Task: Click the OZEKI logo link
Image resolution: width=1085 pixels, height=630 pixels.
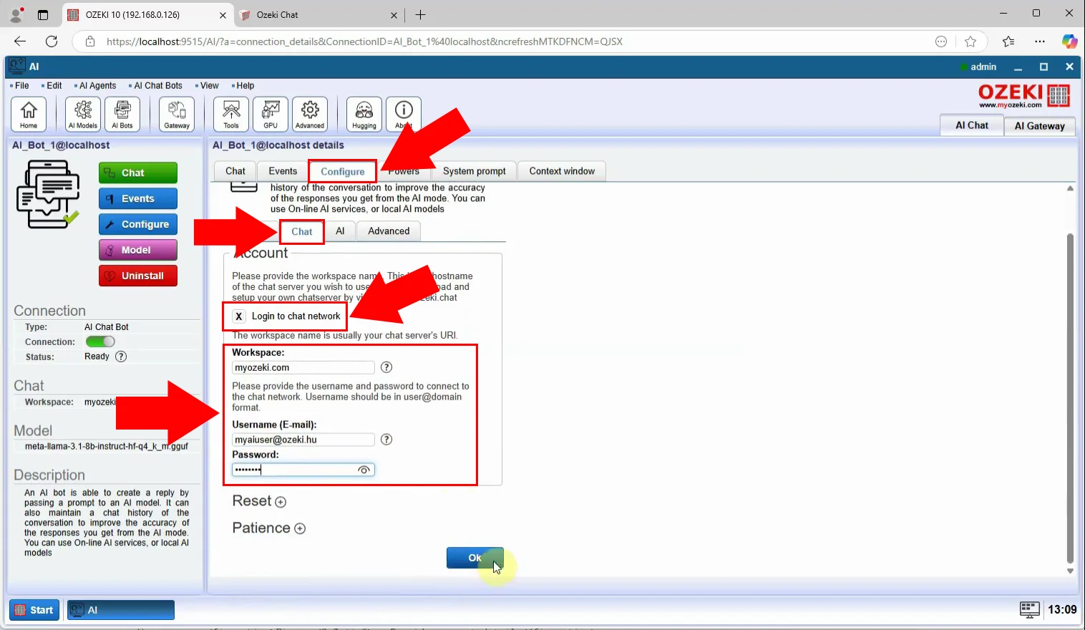Action: [x=1024, y=95]
